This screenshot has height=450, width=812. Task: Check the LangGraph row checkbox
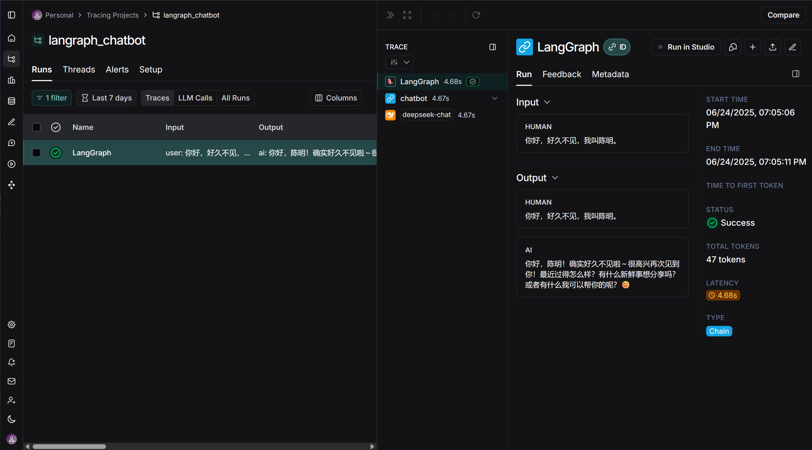point(36,153)
